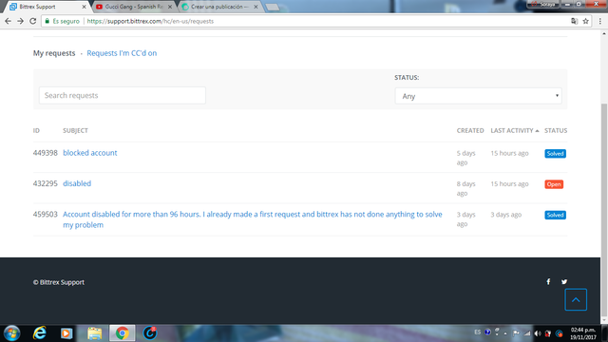Close the Crear una publicación tab
608x342 pixels.
click(256, 7)
